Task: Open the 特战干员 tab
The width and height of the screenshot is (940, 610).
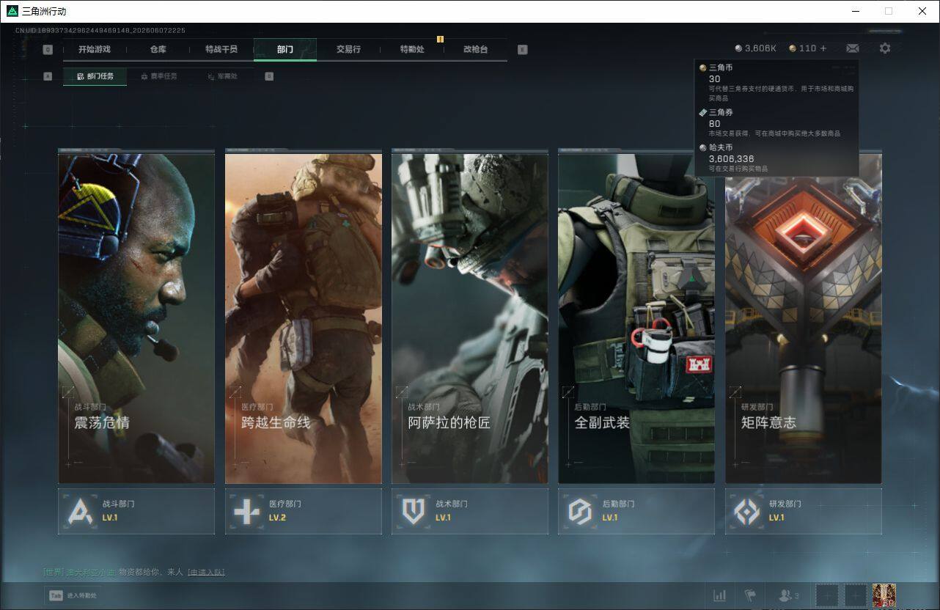Action: (221, 49)
